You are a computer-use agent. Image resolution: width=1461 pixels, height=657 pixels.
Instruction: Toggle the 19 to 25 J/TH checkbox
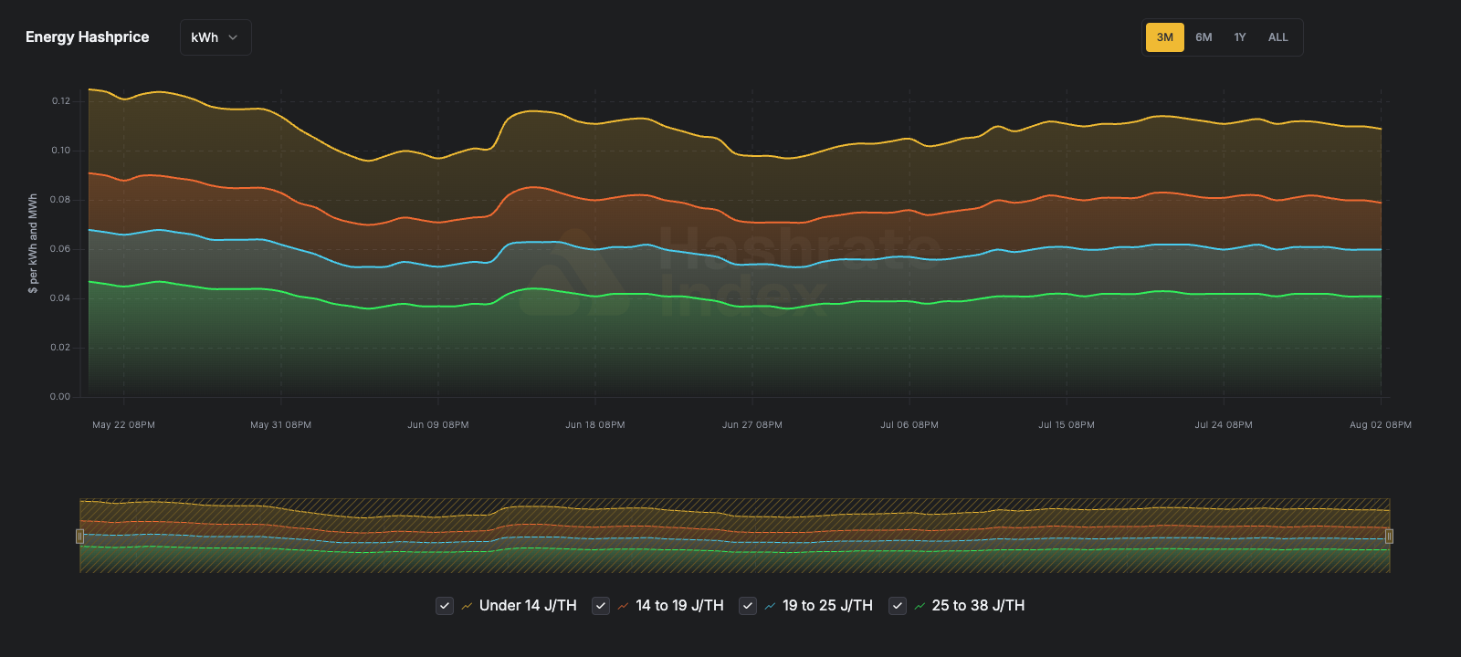coord(748,606)
